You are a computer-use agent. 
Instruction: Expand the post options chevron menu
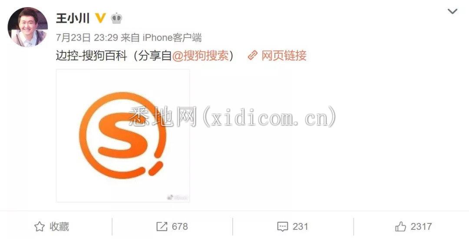(x=452, y=12)
